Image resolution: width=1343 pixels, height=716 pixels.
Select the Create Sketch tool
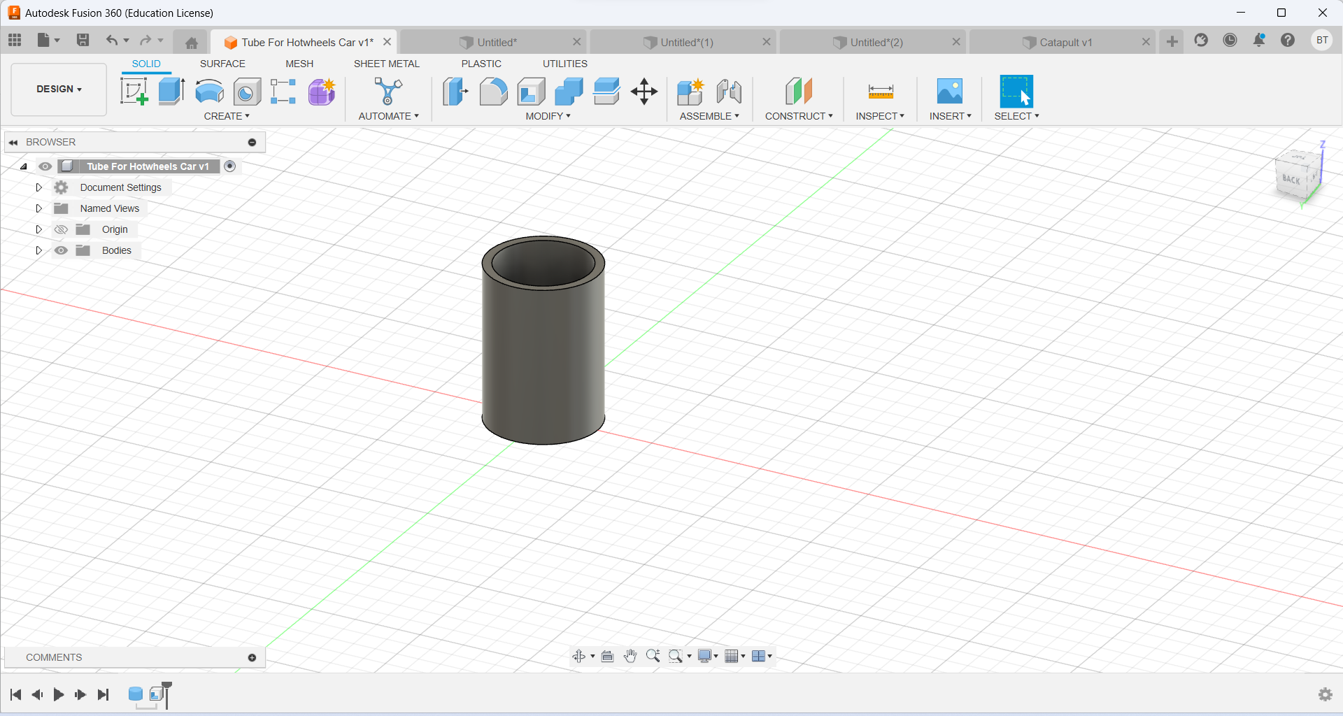[134, 92]
